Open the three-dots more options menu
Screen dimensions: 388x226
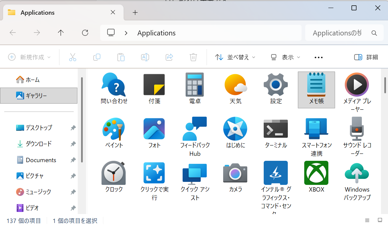click(x=318, y=57)
